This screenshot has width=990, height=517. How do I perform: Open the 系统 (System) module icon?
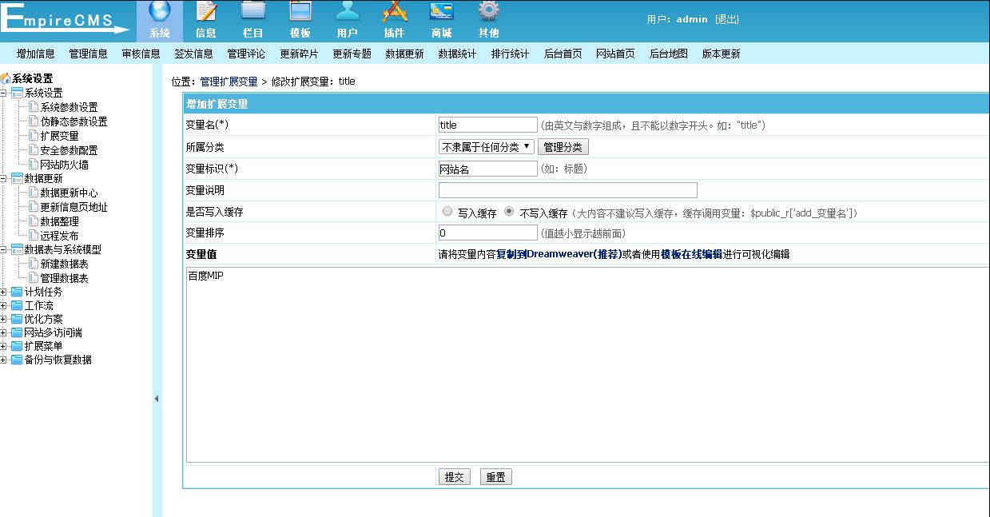click(x=158, y=19)
